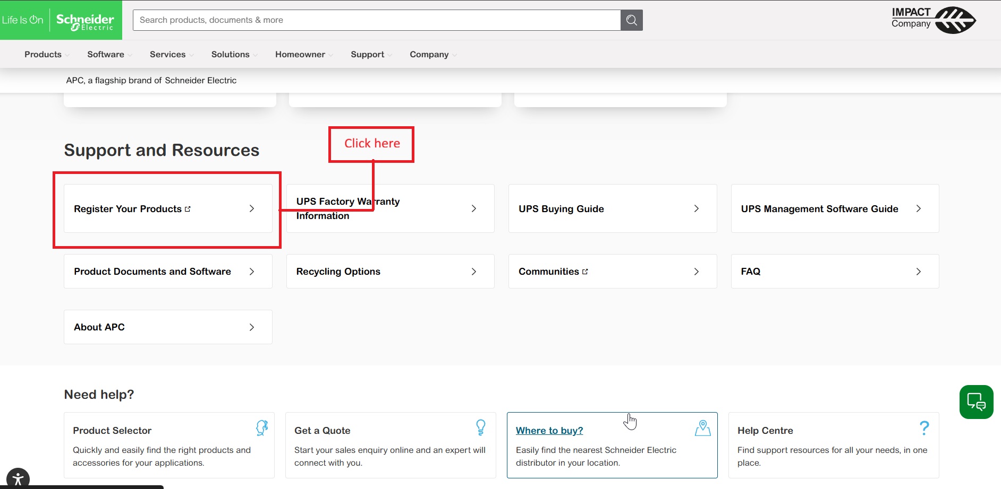Expand the Services menu chevron
Screen dimensions: 1001x489
click(x=191, y=55)
